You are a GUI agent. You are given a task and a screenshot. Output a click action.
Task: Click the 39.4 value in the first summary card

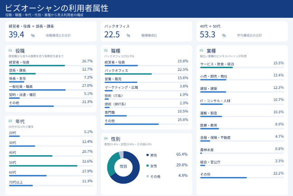click(17, 35)
